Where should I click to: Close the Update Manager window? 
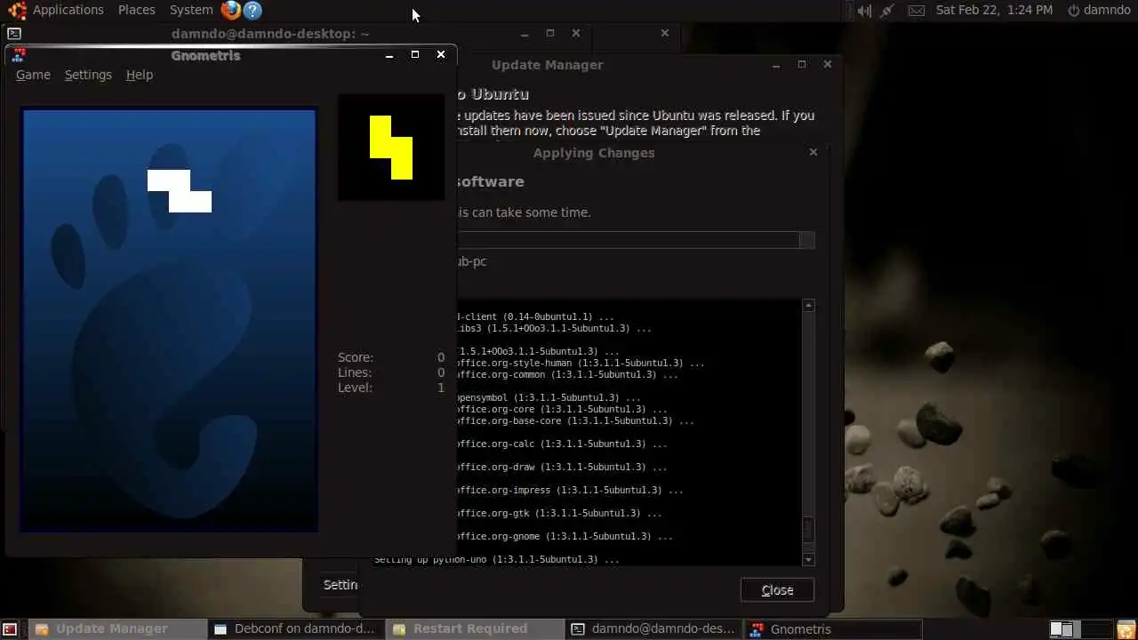[x=828, y=64]
